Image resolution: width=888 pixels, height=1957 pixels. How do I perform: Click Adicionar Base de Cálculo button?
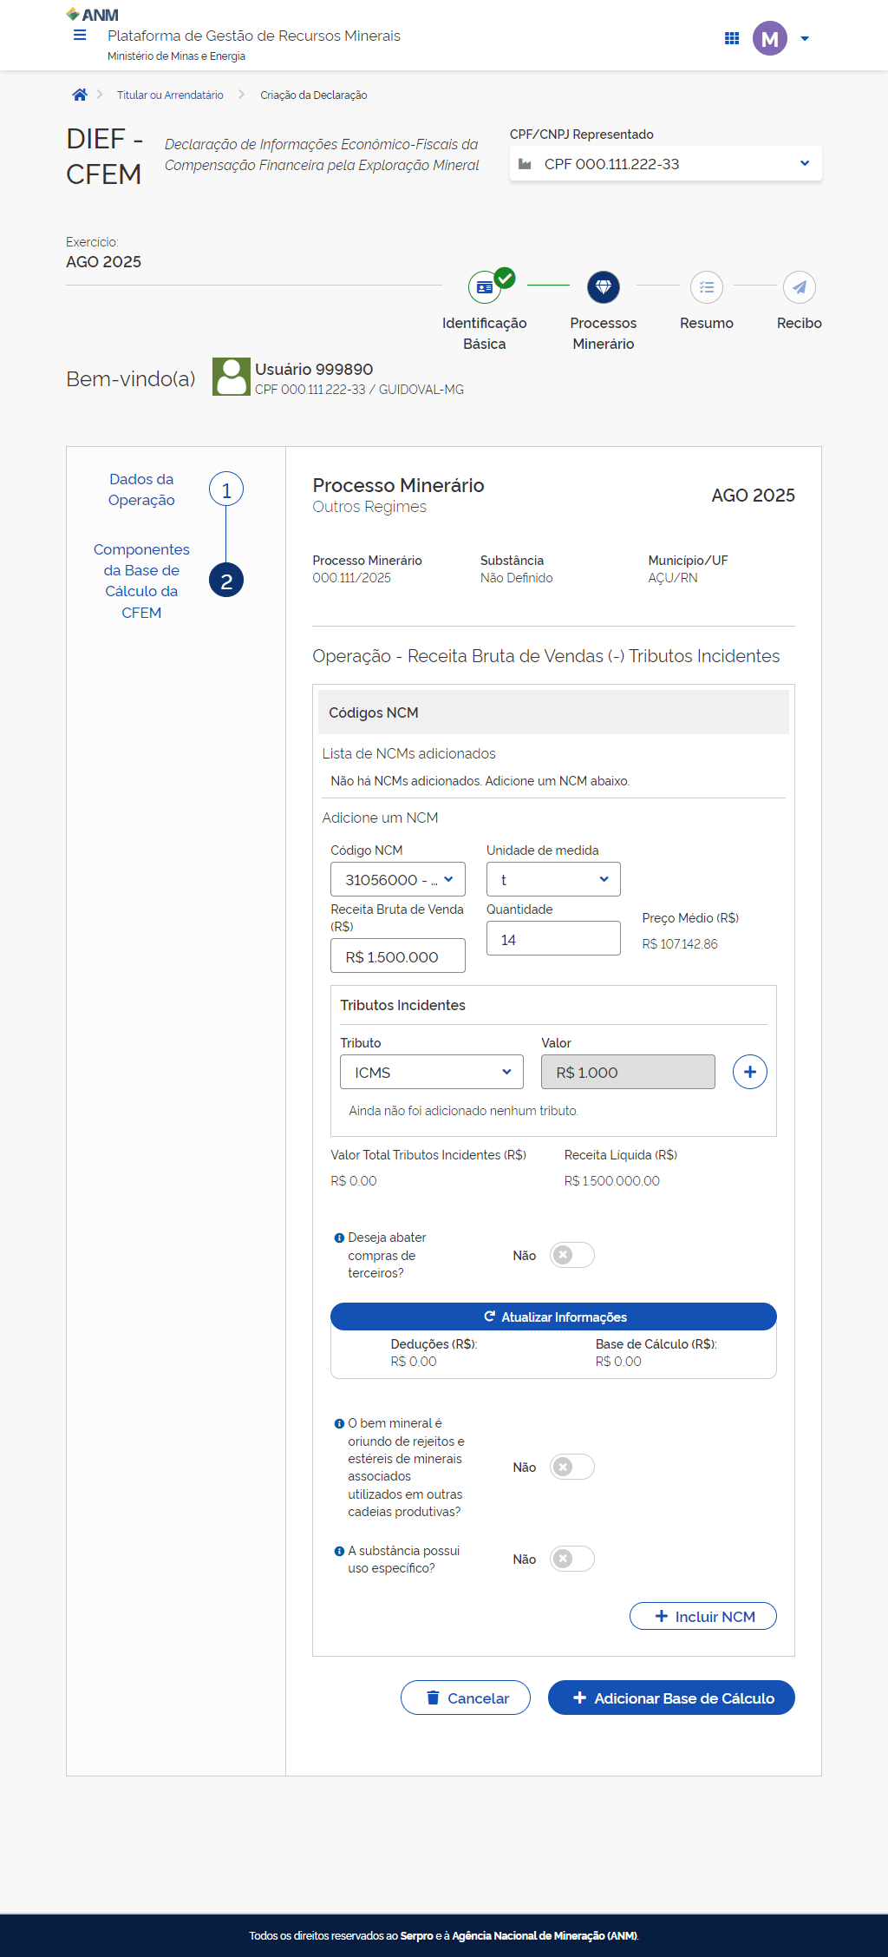[x=671, y=1698]
